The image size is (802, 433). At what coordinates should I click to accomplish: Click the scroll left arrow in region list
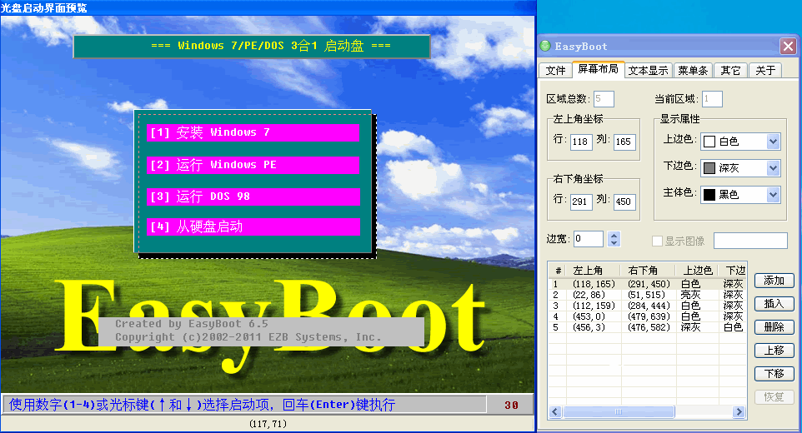tap(556, 412)
